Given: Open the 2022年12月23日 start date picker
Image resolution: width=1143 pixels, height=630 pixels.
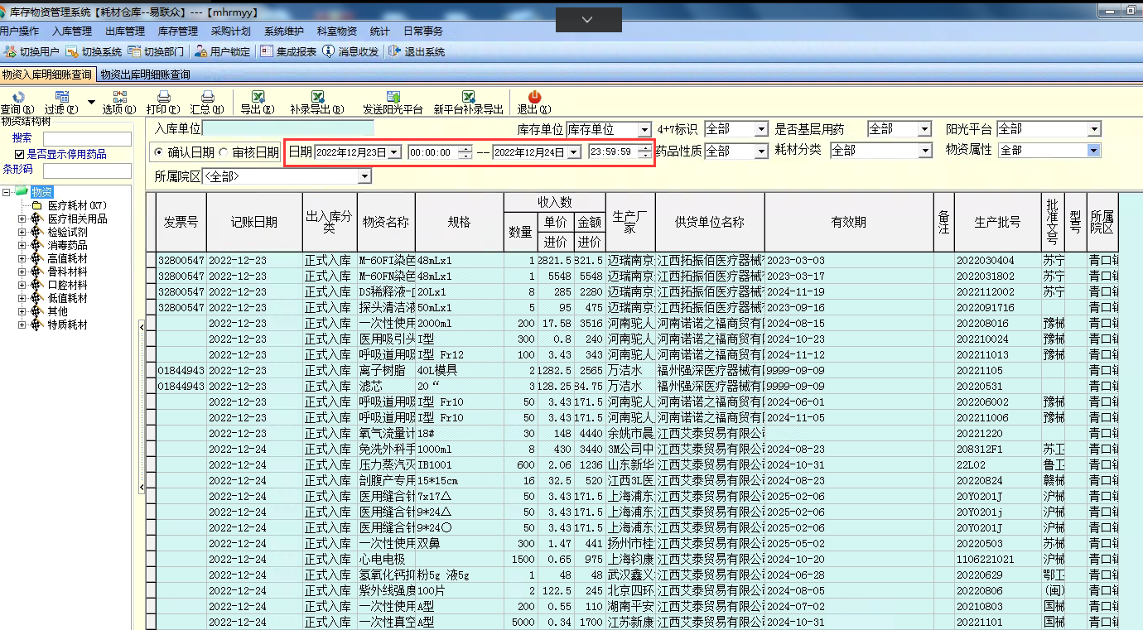Looking at the screenshot, I should coord(394,152).
